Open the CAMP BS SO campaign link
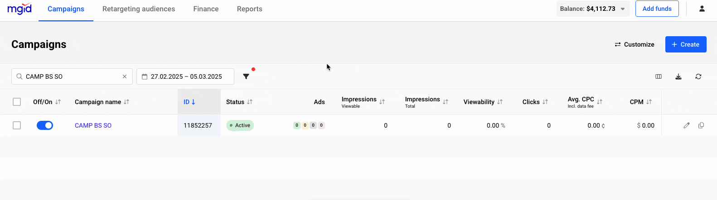The image size is (717, 200). pyautogui.click(x=93, y=125)
